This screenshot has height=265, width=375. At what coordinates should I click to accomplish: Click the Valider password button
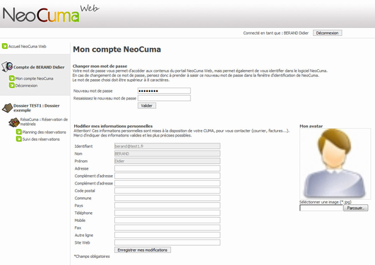[x=147, y=105]
